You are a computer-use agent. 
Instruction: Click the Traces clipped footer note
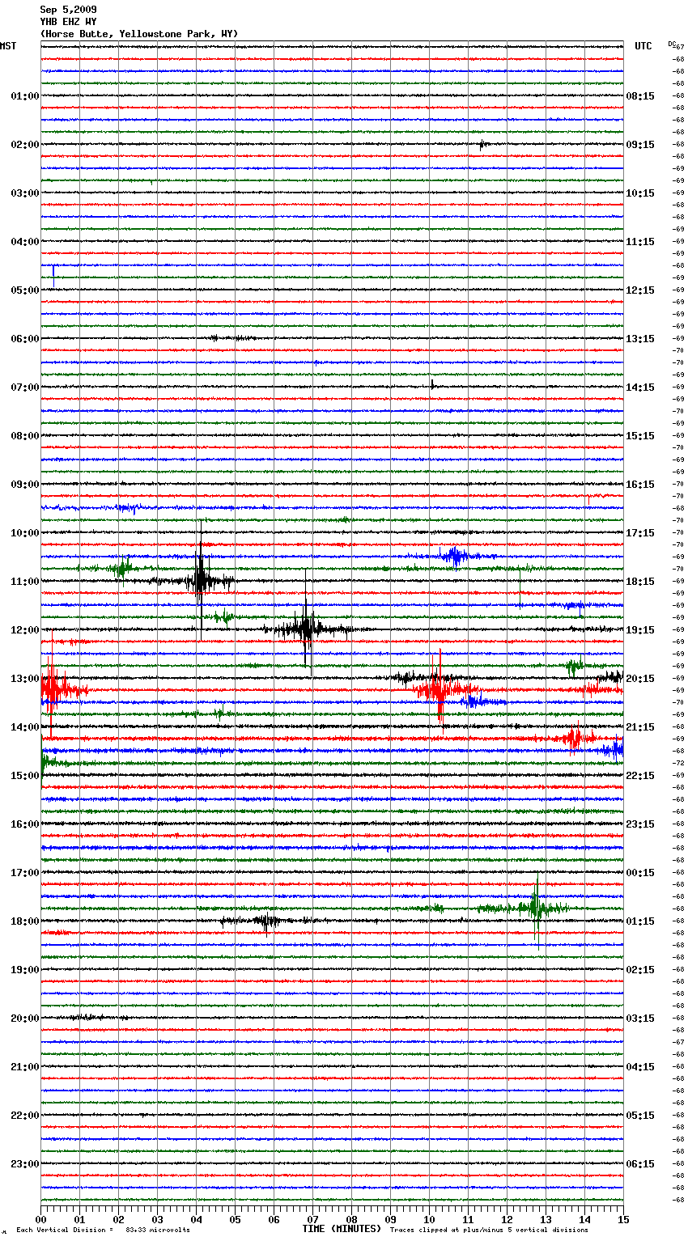489,1230
